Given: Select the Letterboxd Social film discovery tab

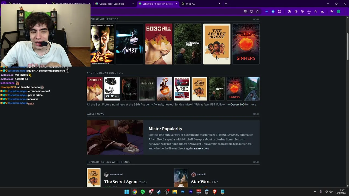Looking at the screenshot, I should 158,4.
